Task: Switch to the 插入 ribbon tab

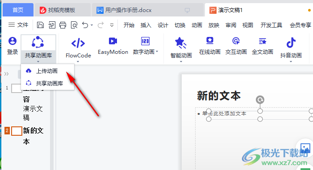Action: 146,25
